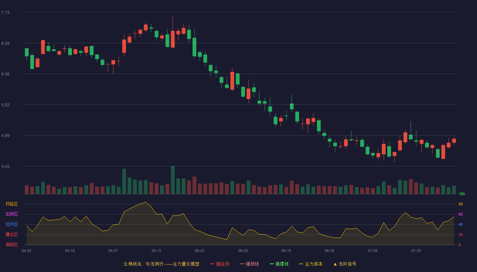Screen dimensions: 477x272
Task: Click the 06-26 date label
Action: click(329, 251)
